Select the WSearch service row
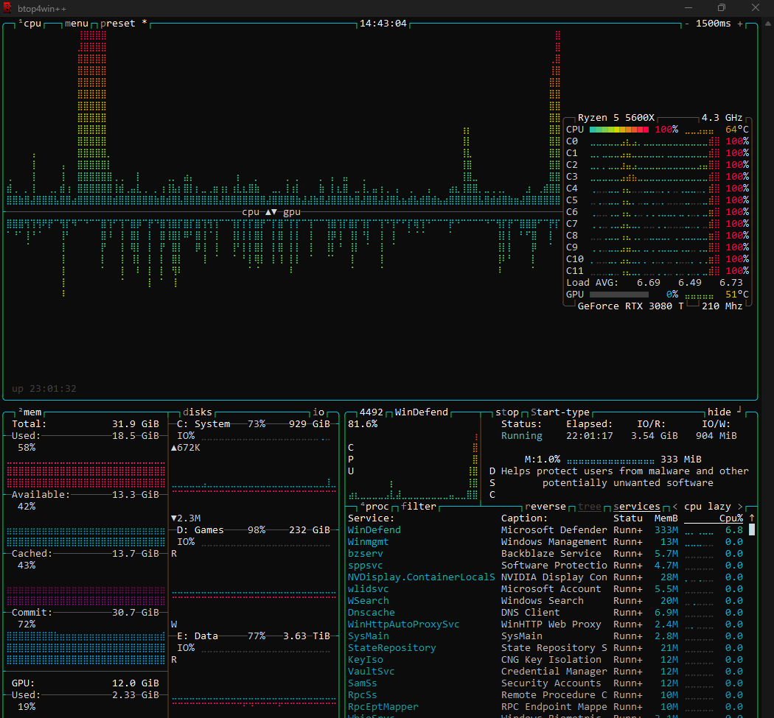774x718 pixels. point(545,601)
